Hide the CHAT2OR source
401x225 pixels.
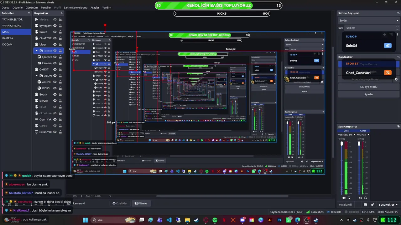(x=55, y=38)
